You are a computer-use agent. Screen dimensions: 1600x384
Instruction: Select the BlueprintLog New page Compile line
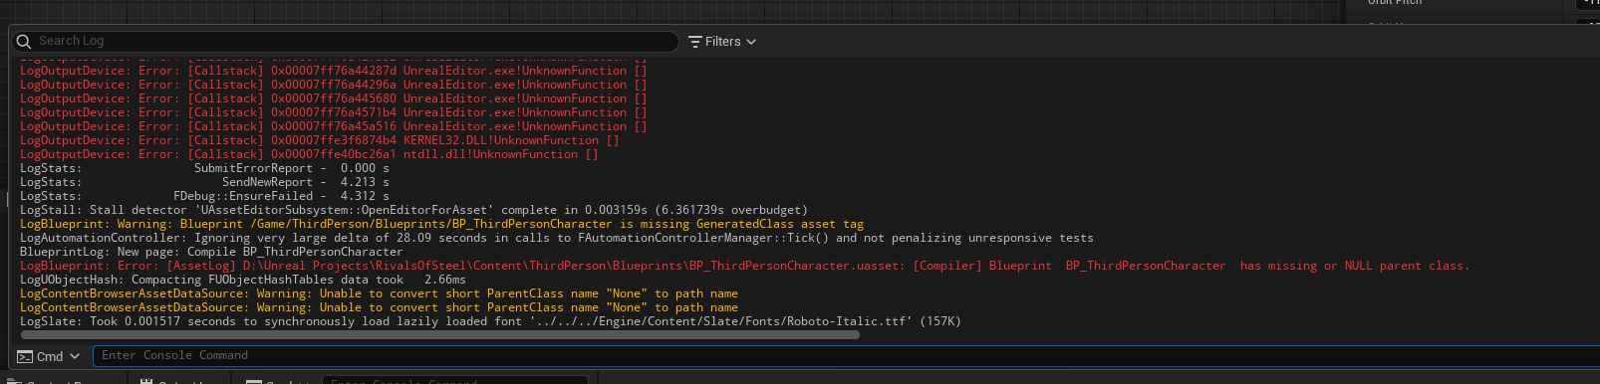(x=211, y=252)
